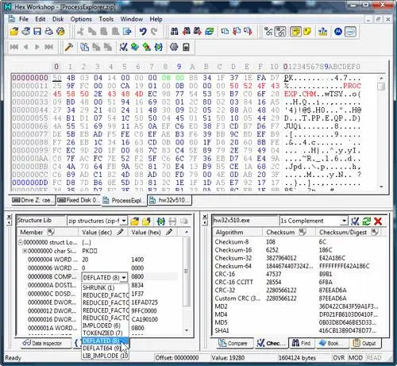Click Open Structure Library folder icon
Screen dimensions: 397x366
tap(135, 222)
